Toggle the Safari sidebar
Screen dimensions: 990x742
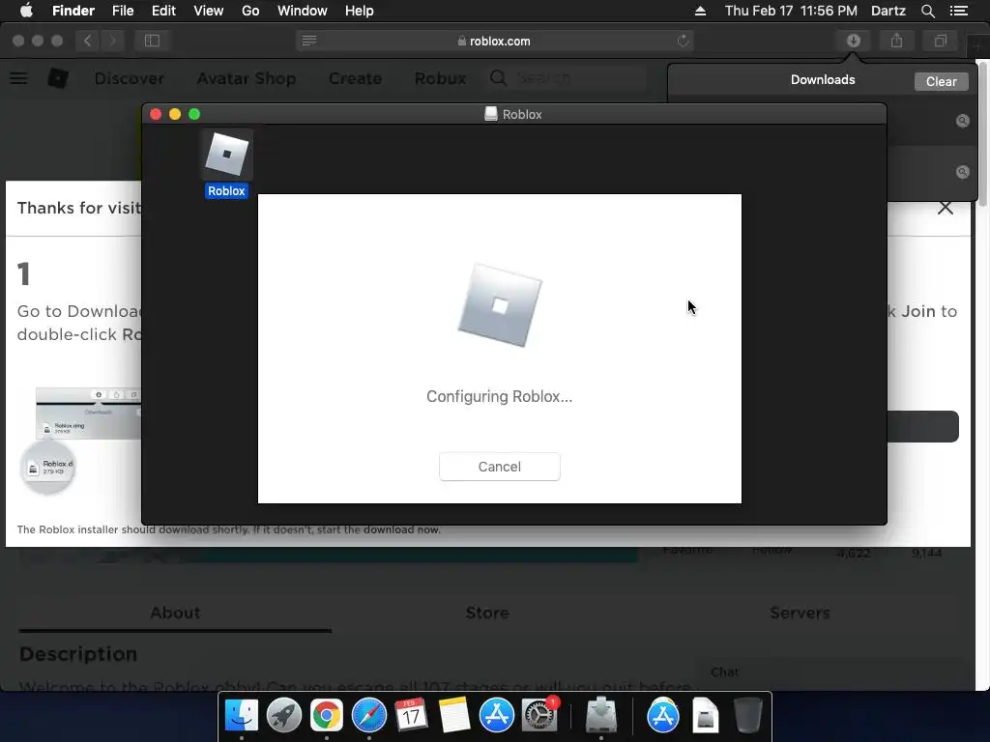152,41
